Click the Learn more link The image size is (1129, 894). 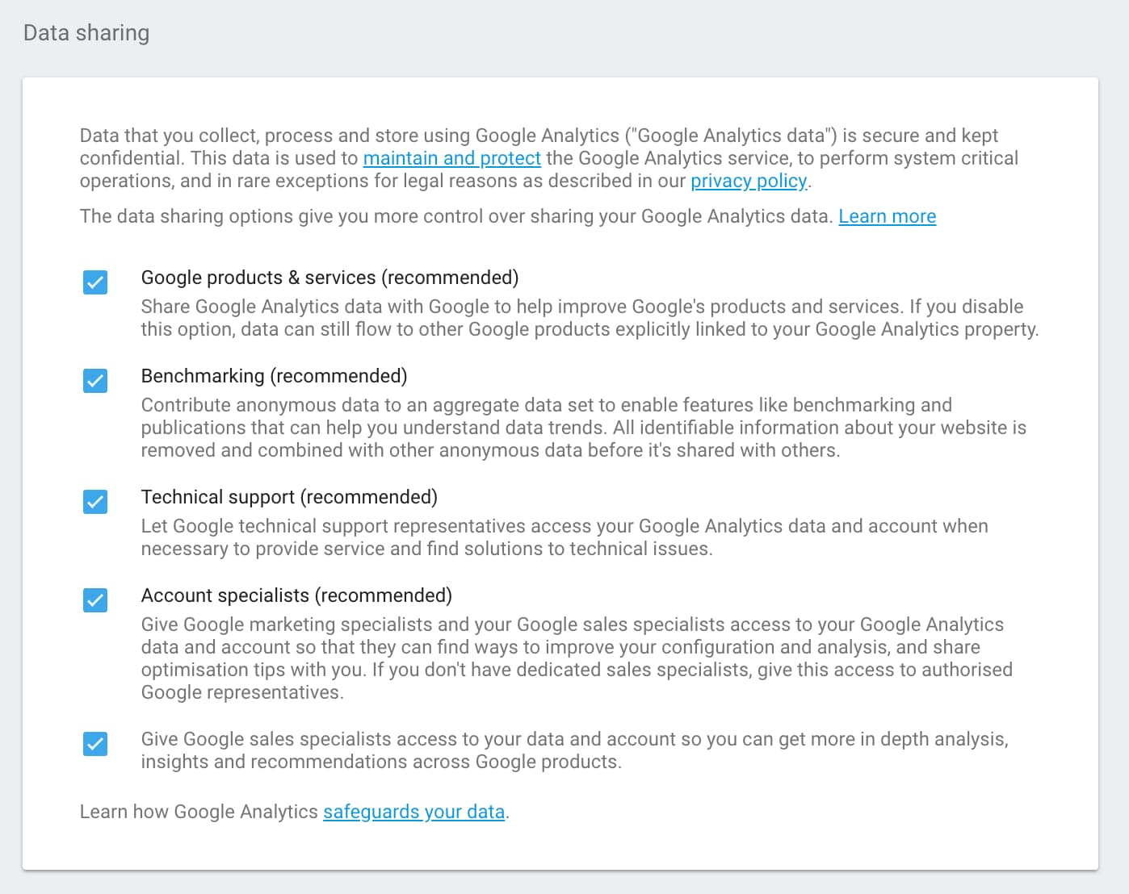888,216
